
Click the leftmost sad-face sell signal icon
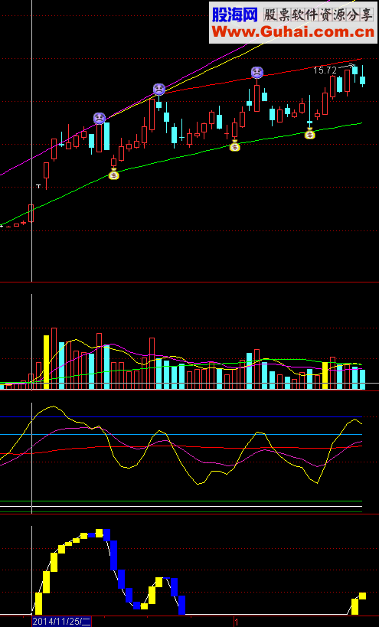(x=99, y=119)
